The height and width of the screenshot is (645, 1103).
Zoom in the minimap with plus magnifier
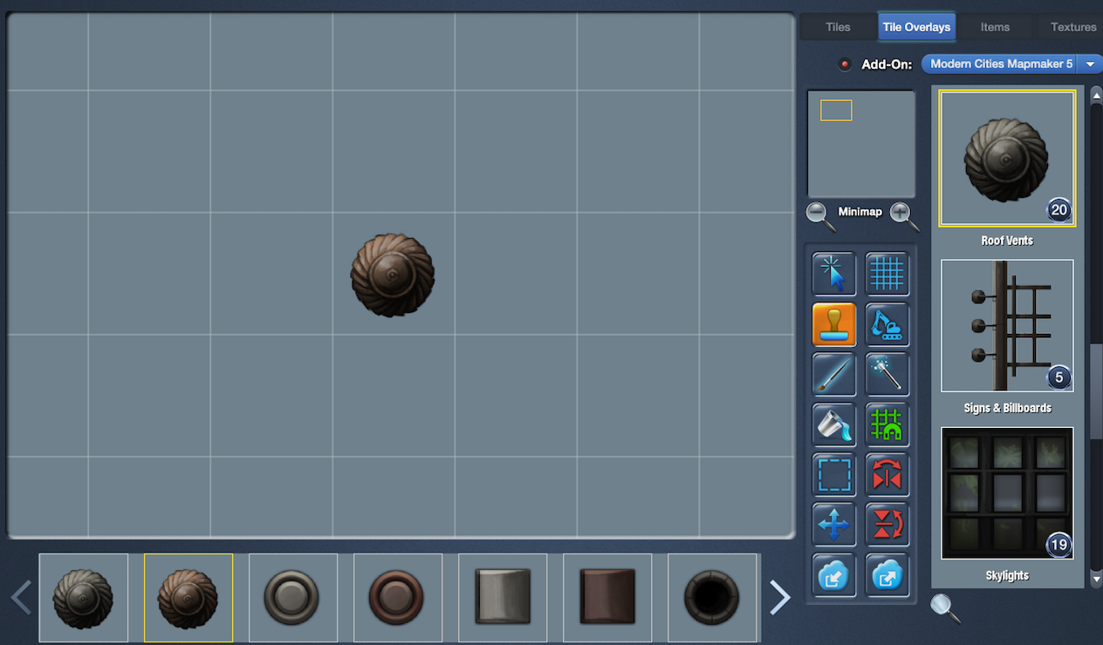click(x=903, y=214)
